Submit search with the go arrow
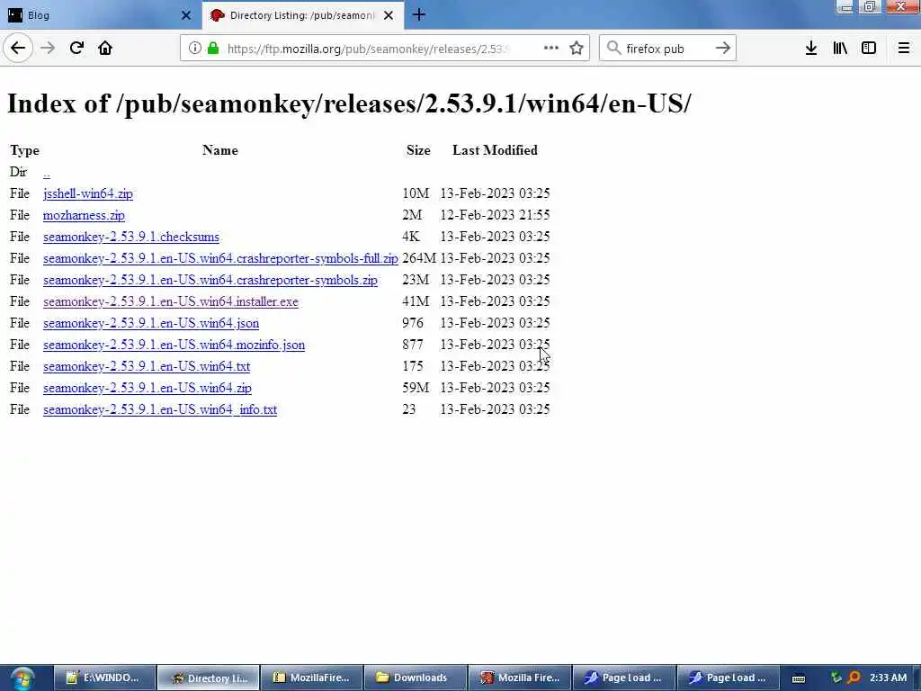 coord(723,48)
